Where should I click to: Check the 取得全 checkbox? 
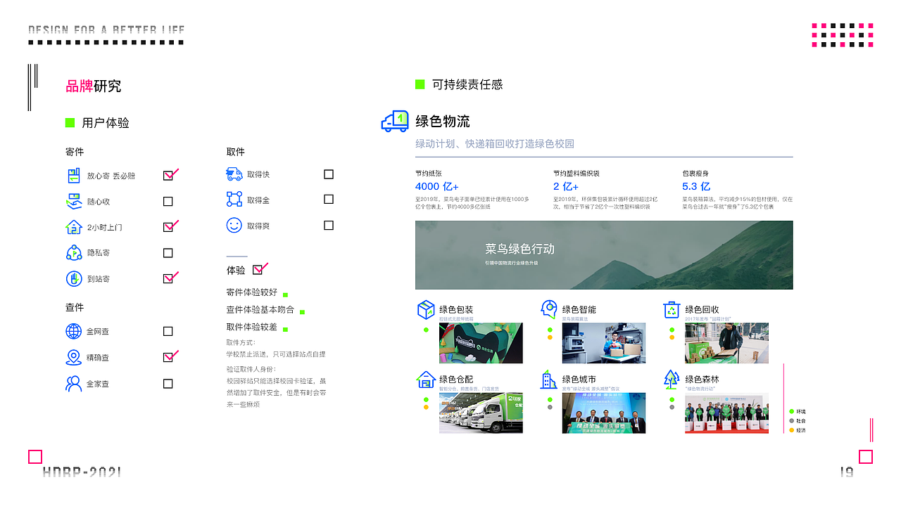point(329,200)
